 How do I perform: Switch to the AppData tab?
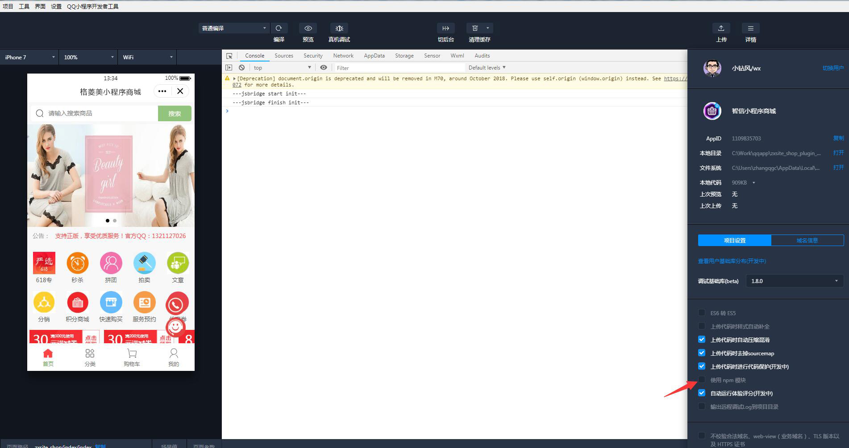point(374,56)
